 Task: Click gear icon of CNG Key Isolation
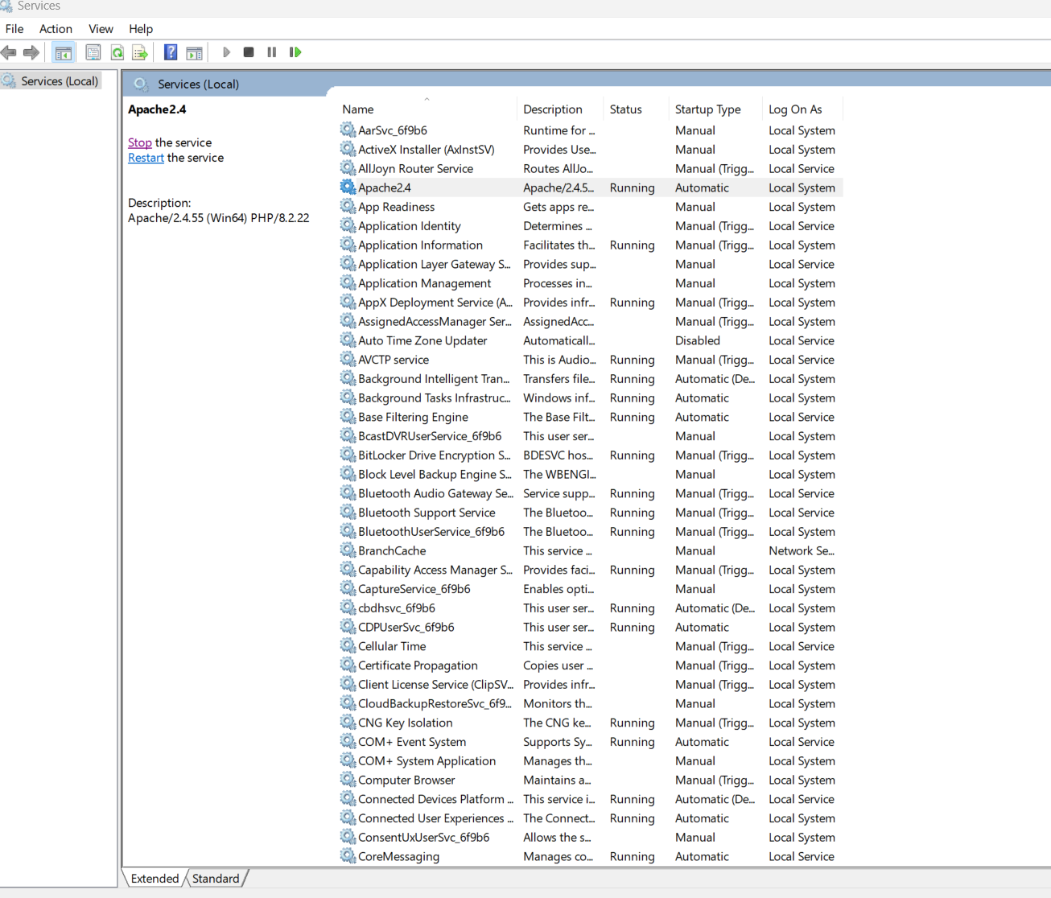(348, 723)
